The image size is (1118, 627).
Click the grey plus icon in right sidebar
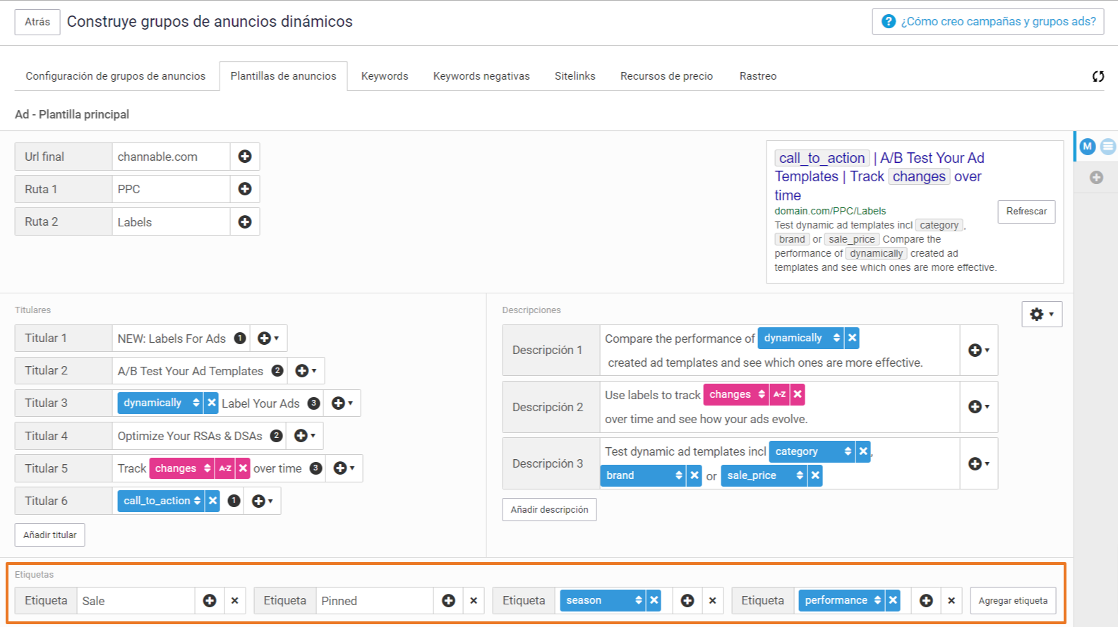coord(1096,178)
